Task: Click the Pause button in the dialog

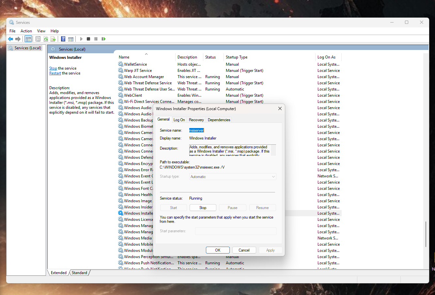Action: pos(232,208)
